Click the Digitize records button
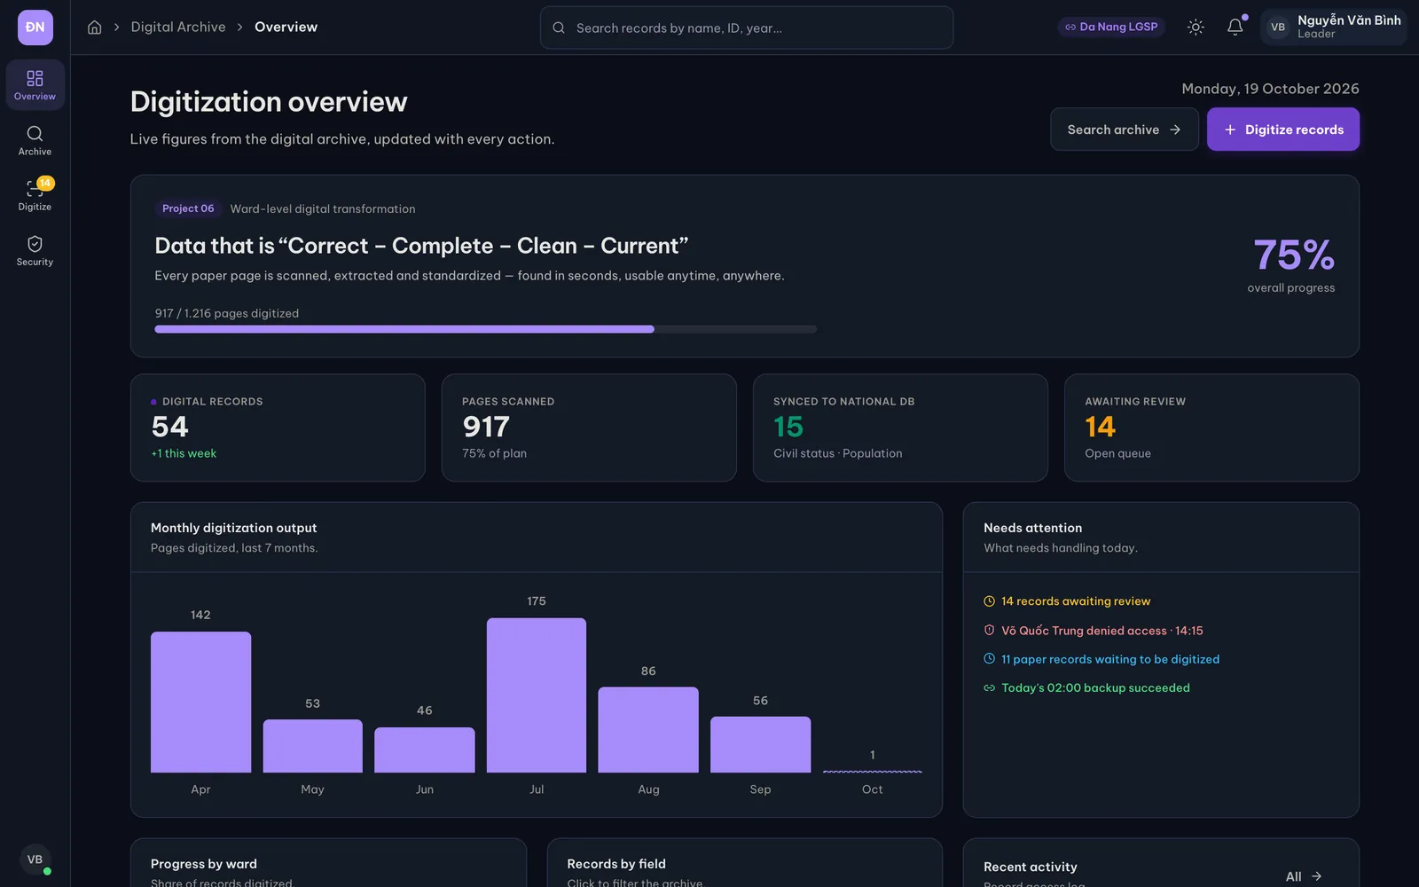Screen dimensions: 1419x887 click(x=1283, y=130)
